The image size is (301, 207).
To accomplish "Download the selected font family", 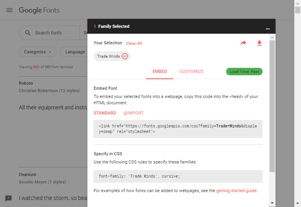I will [x=259, y=43].
